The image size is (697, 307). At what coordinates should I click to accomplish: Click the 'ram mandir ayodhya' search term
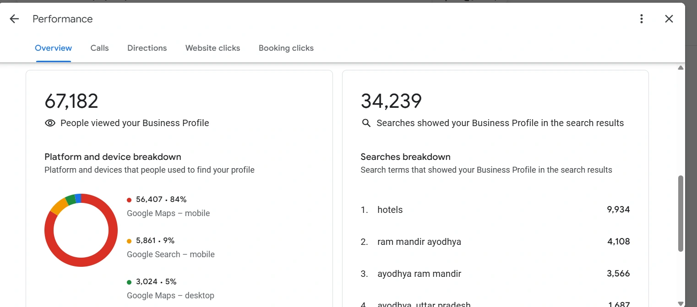419,242
